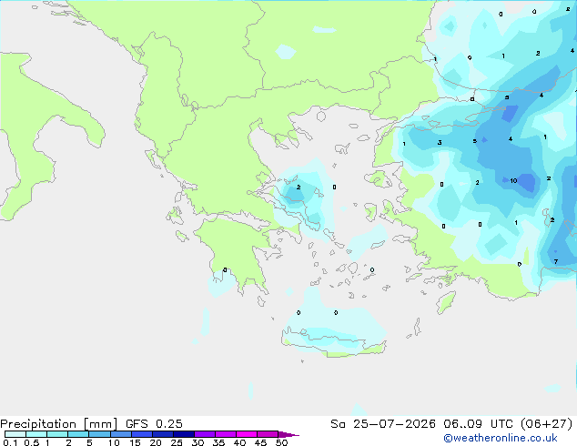The image size is (577, 446).
Task: Select the legend swatch for 25–30 mm
Action: 183,434
